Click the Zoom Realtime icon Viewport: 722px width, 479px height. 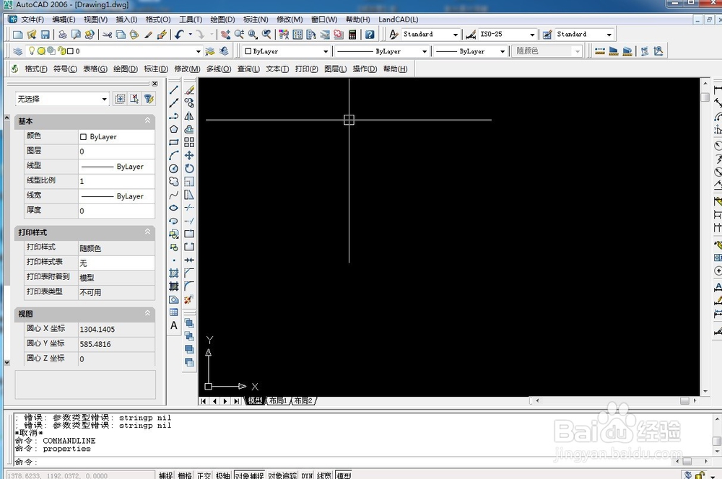[x=239, y=35]
